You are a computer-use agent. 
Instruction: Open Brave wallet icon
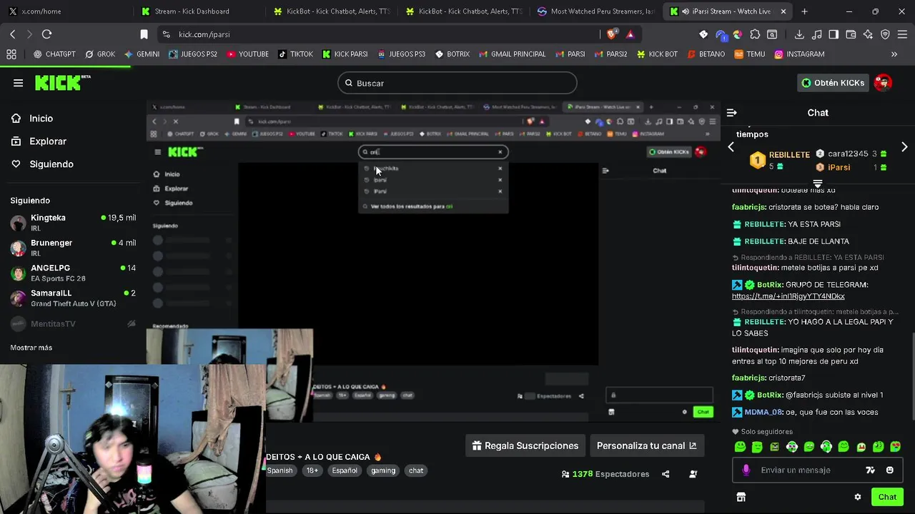point(851,34)
